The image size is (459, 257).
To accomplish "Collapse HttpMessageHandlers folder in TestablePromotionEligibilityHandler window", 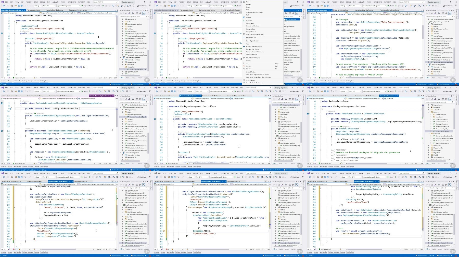I will point(123,114).
